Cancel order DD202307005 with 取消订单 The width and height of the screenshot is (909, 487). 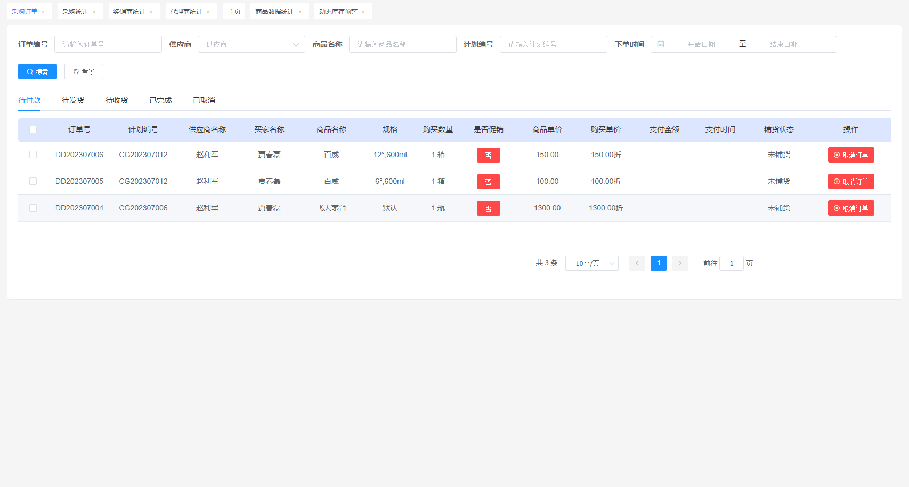pos(850,182)
